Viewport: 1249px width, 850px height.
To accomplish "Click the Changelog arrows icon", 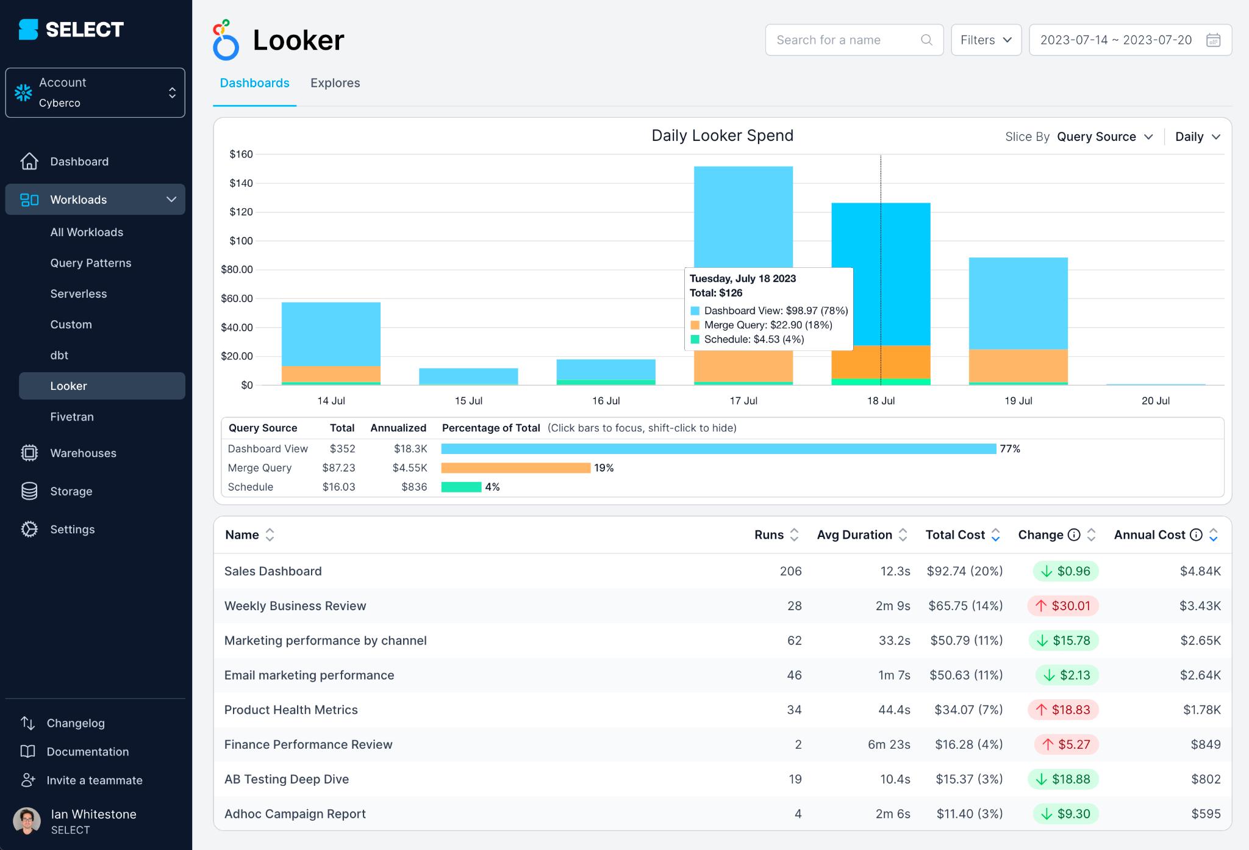I will tap(28, 723).
